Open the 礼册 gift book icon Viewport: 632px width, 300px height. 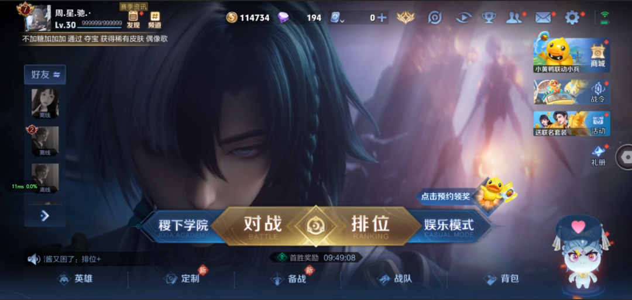(x=598, y=156)
